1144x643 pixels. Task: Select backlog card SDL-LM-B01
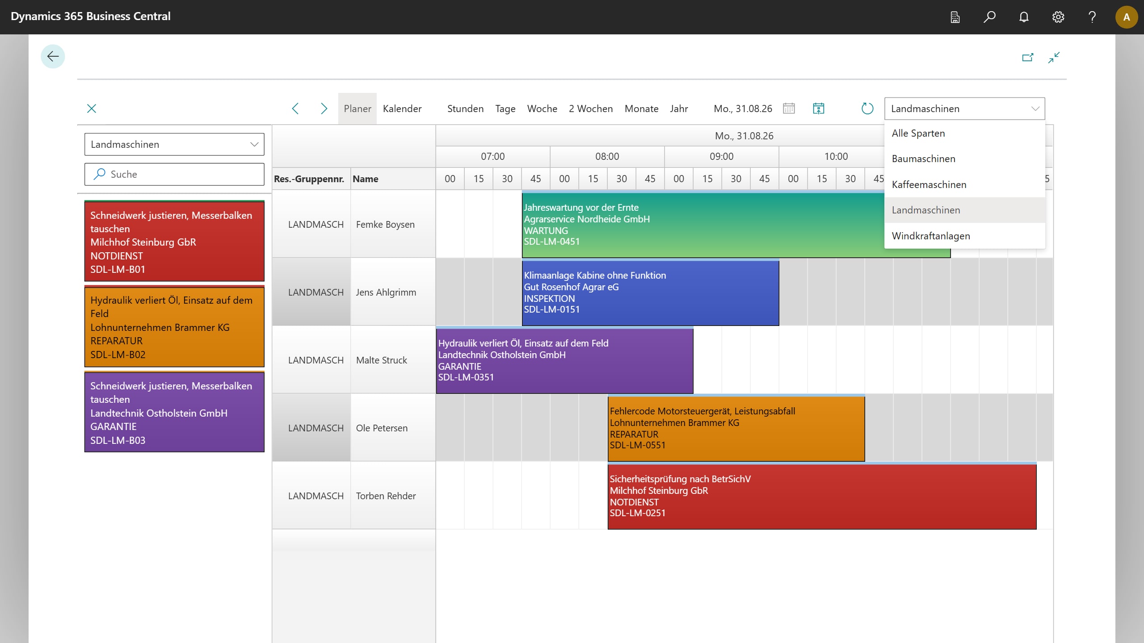click(174, 241)
